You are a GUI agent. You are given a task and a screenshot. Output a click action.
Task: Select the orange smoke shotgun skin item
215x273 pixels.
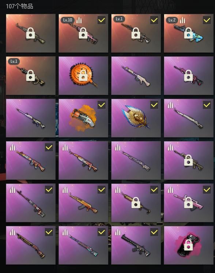pyautogui.click(x=83, y=118)
